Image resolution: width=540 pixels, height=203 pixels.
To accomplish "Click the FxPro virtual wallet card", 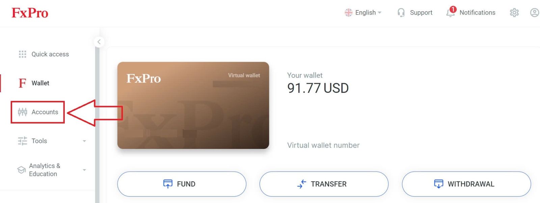I will click(193, 105).
